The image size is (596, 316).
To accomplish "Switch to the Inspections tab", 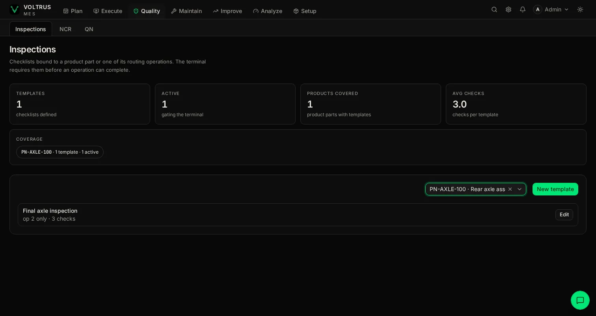I will click(x=31, y=29).
